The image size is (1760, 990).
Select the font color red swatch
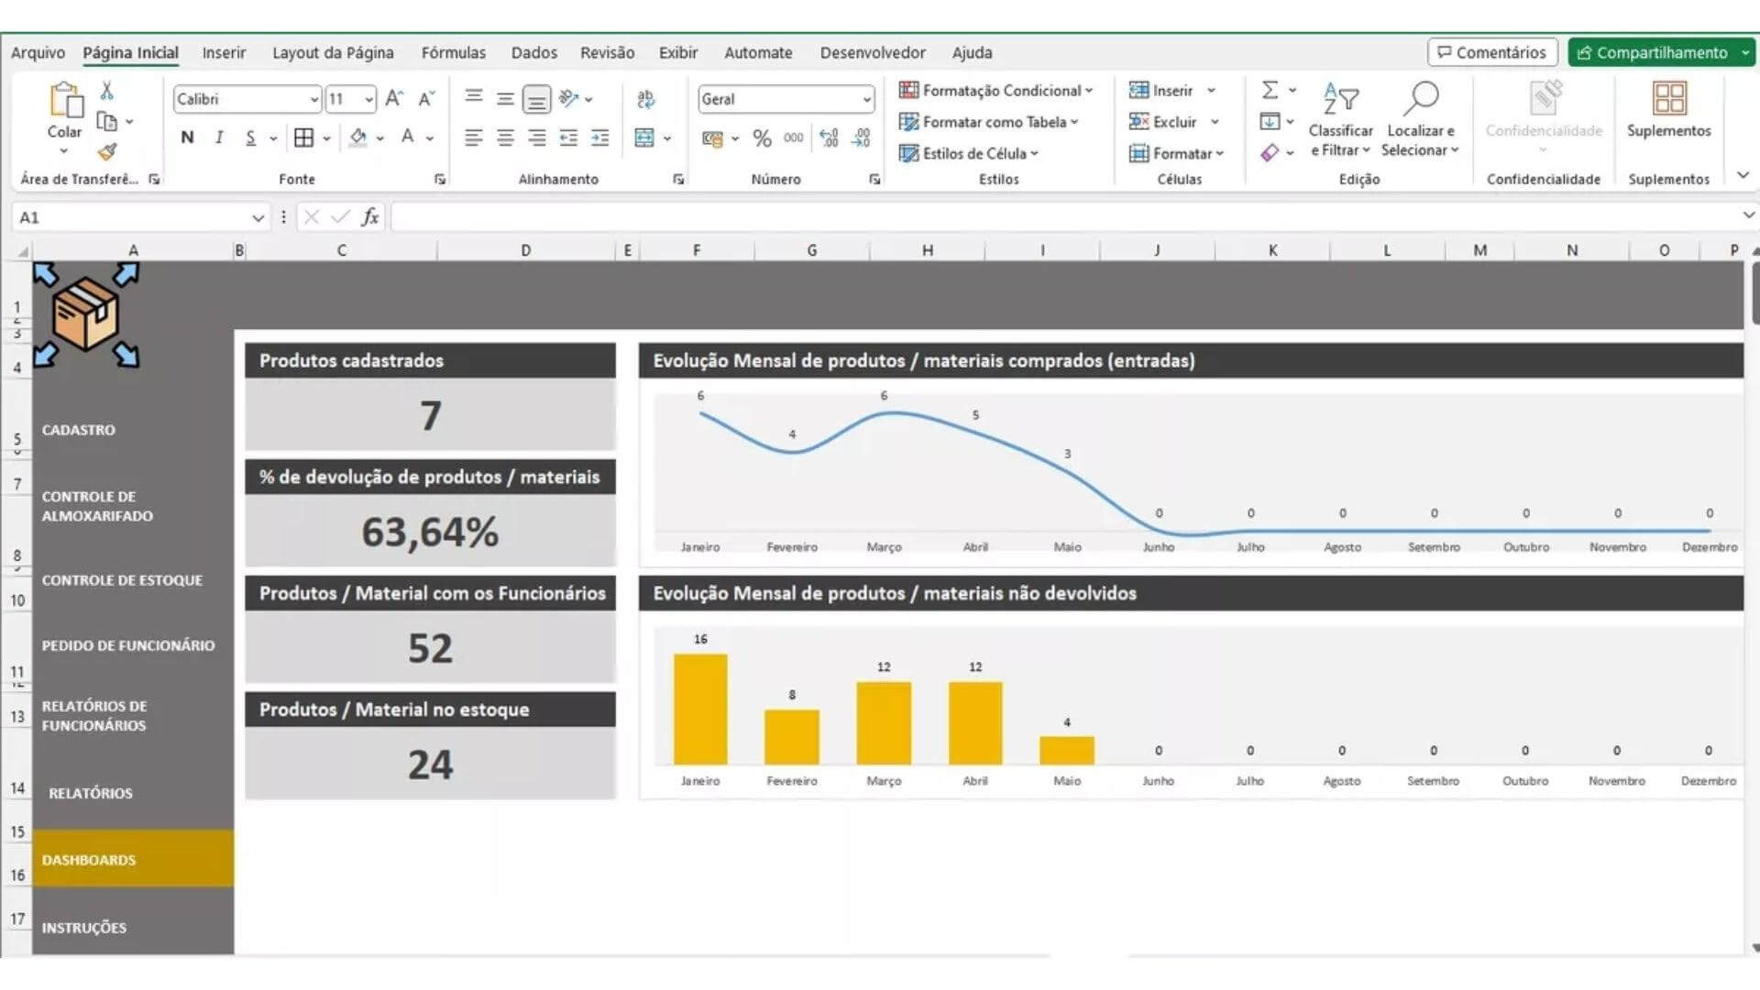408,137
